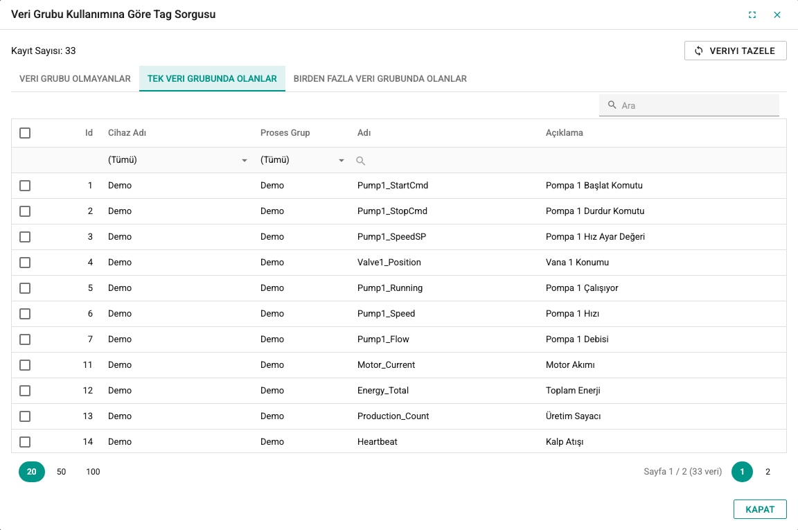Tick the checkbox for Valve1_Position
Screen dimensions: 798x530
click(25, 263)
